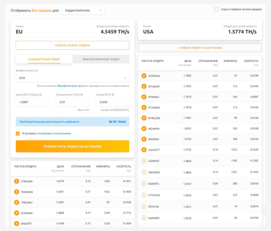Click the standard-order icon for 00afdf35
This screenshot has height=231, width=271.
[144, 184]
